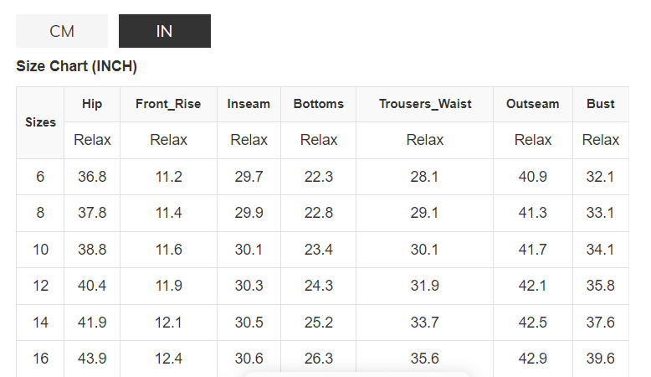Click the Hip column header
Image resolution: width=651 pixels, height=377 pixels.
click(92, 104)
